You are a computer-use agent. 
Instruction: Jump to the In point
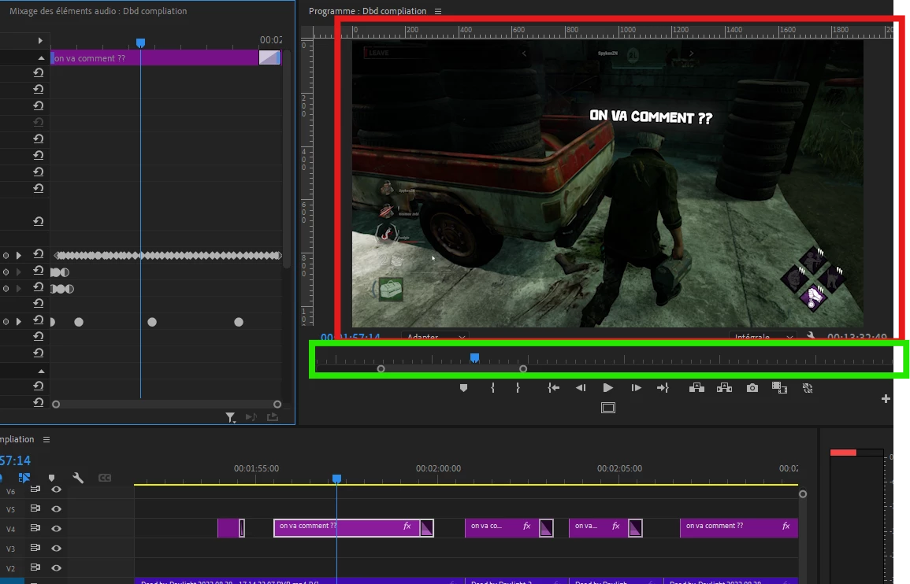coord(554,388)
